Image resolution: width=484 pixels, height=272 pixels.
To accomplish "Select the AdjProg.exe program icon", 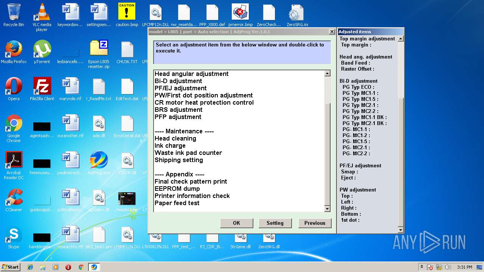I will point(99,163).
